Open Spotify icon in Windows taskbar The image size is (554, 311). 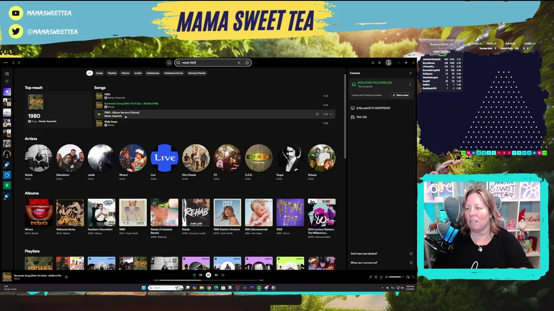[x=259, y=288]
